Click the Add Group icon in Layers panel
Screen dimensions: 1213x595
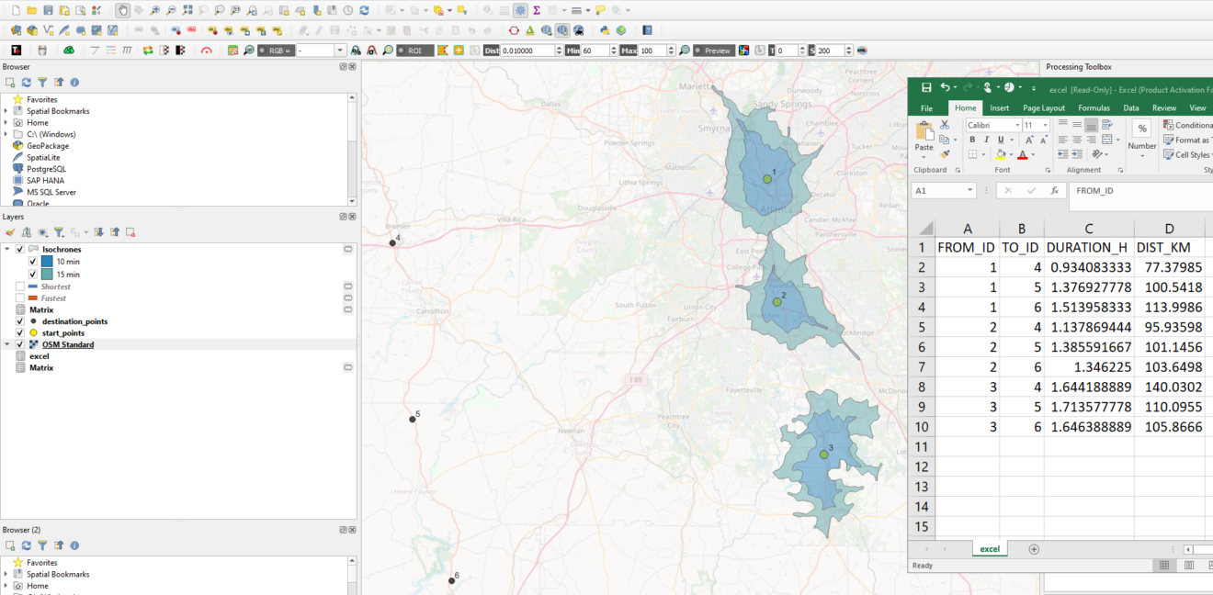pyautogui.click(x=24, y=232)
